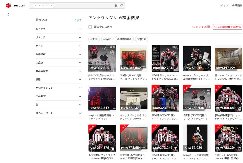
Task: Open image search camera icon
Action: 116,5
